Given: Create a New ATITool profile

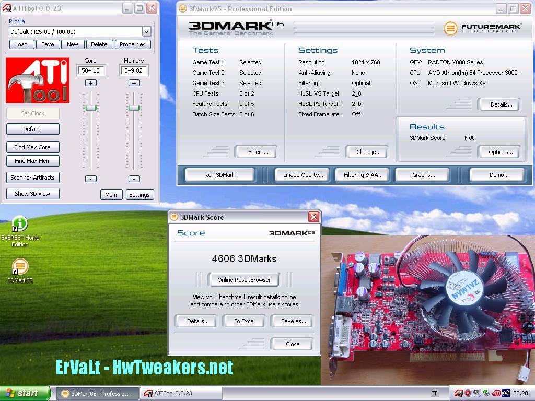Looking at the screenshot, I should coord(72,44).
